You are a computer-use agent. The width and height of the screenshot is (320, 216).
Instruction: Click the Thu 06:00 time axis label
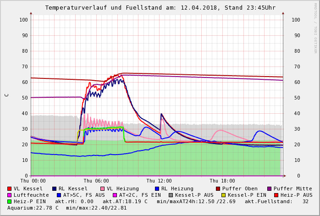pos(96,181)
